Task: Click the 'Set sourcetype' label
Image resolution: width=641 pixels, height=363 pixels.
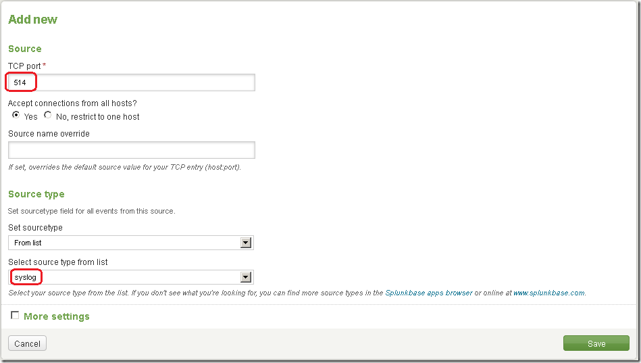Action: [x=35, y=228]
